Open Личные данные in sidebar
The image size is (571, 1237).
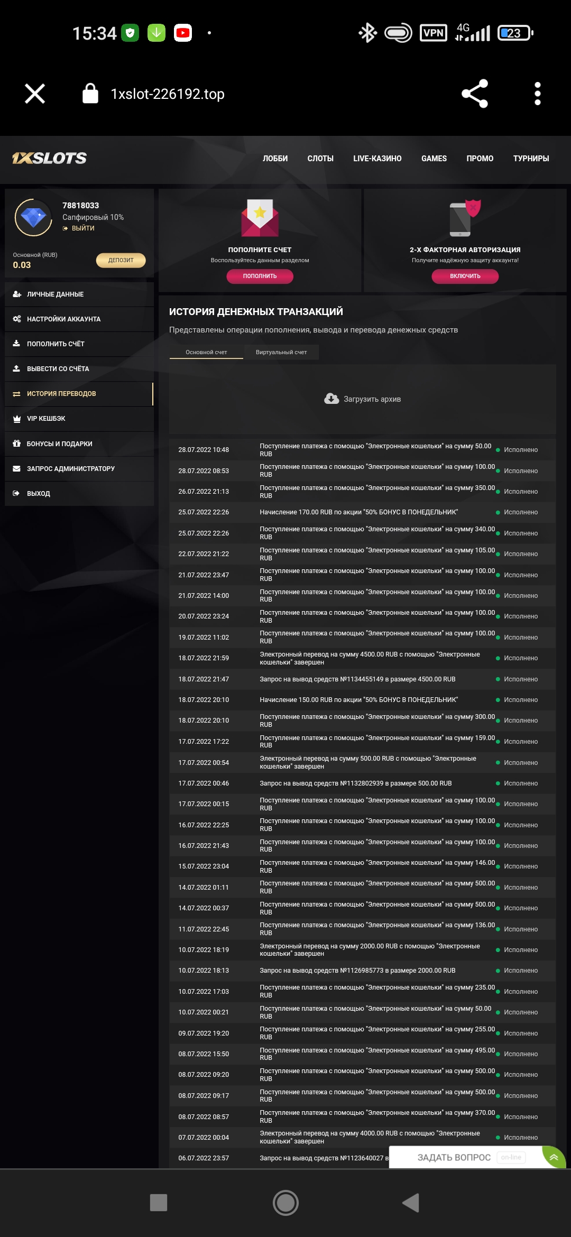(55, 294)
